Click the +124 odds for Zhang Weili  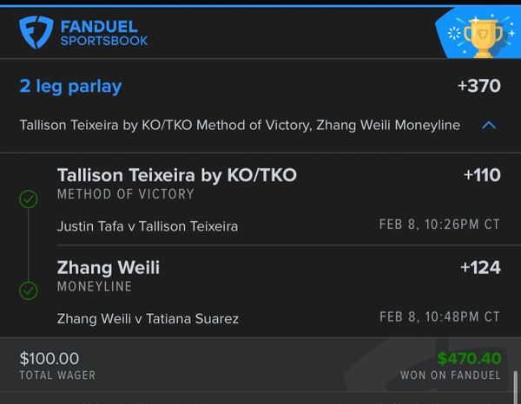click(480, 267)
